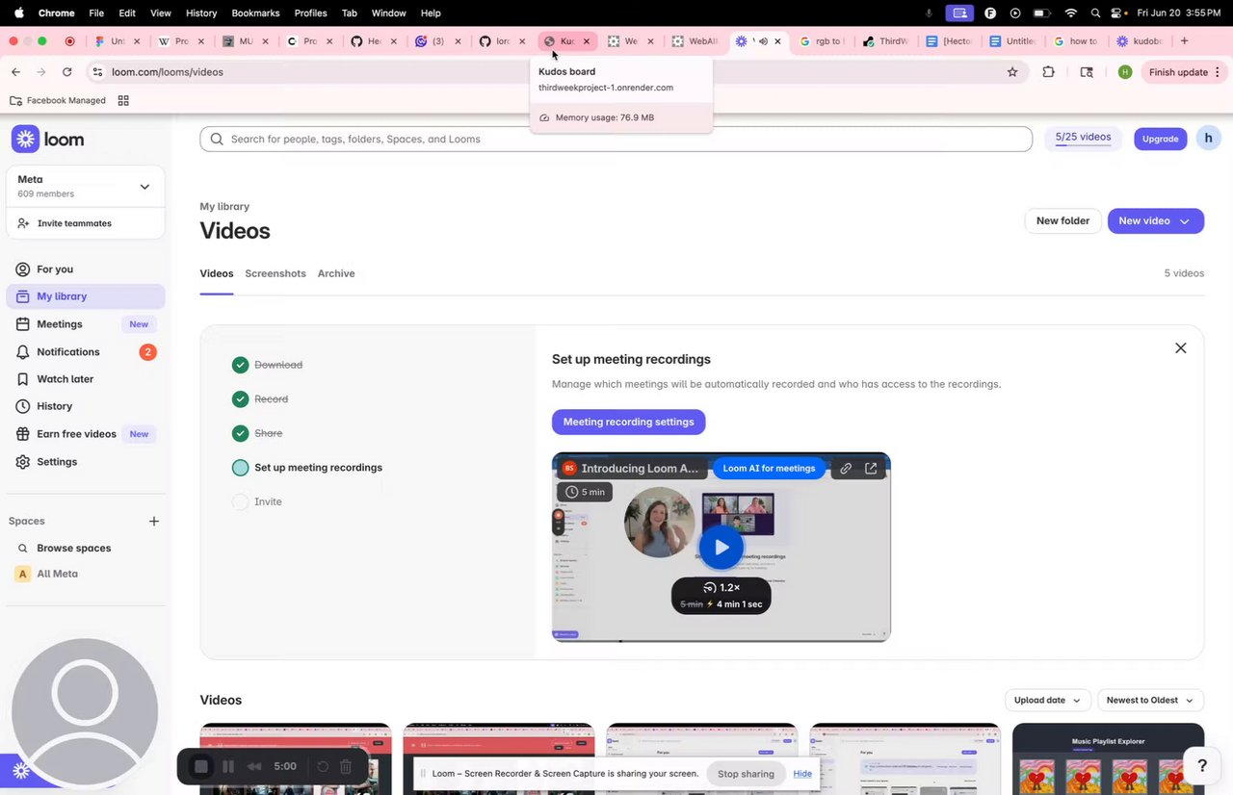Viewport: 1233px width, 795px height.
Task: Open the Profiles menu
Action: tap(311, 13)
